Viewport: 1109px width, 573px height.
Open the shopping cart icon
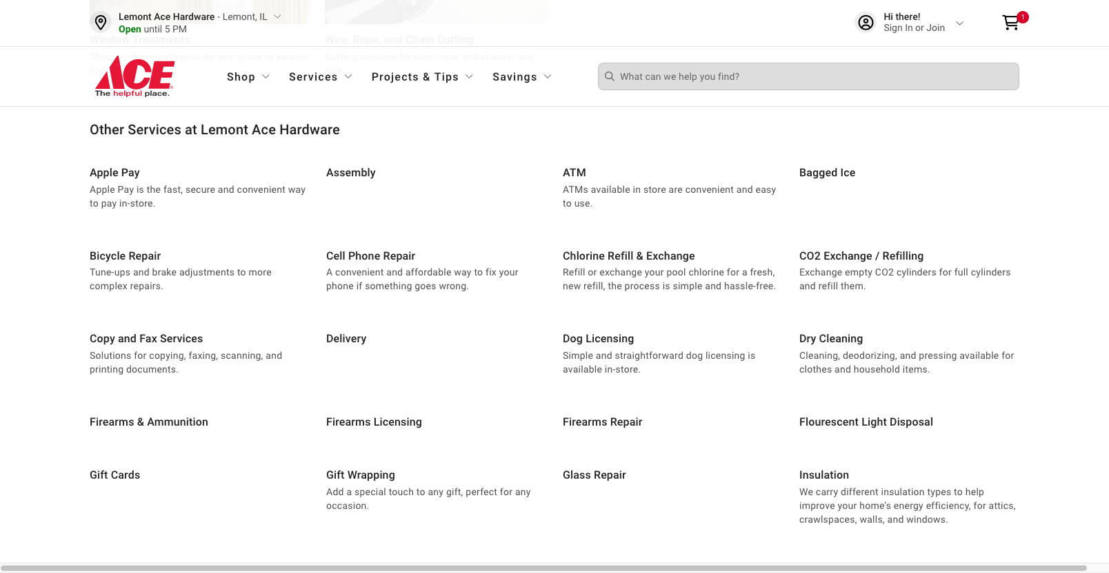1011,23
